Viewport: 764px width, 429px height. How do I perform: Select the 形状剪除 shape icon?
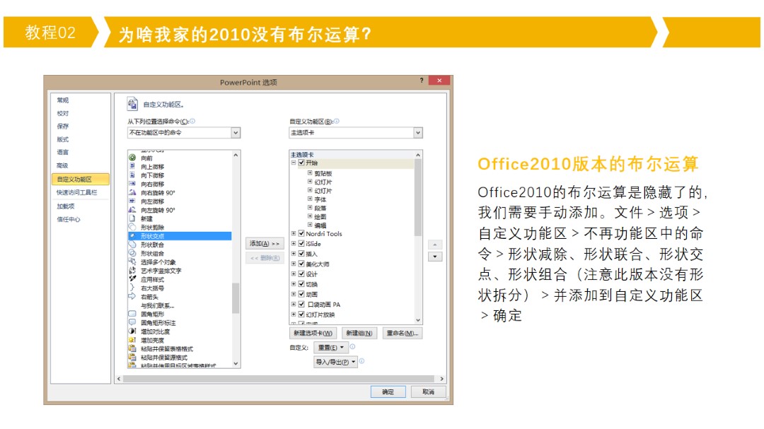(132, 227)
